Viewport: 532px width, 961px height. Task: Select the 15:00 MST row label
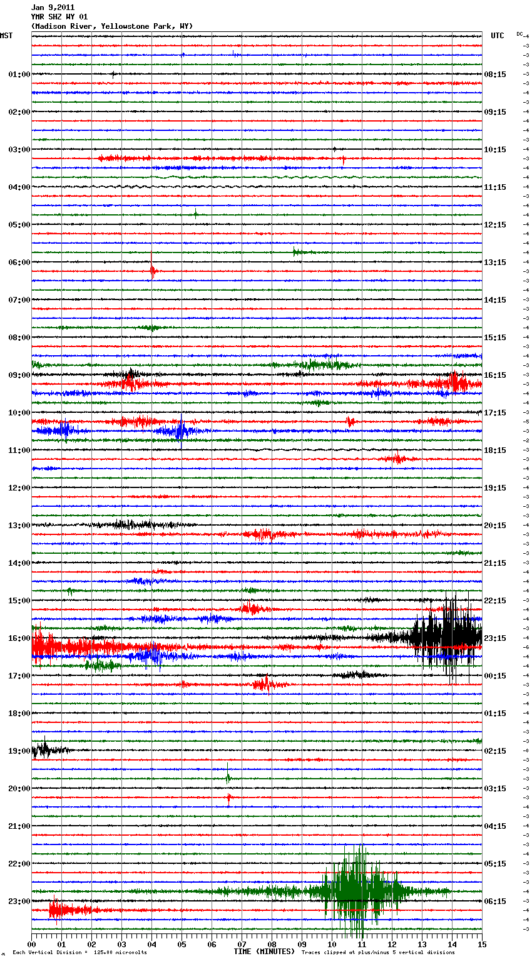pyautogui.click(x=19, y=601)
